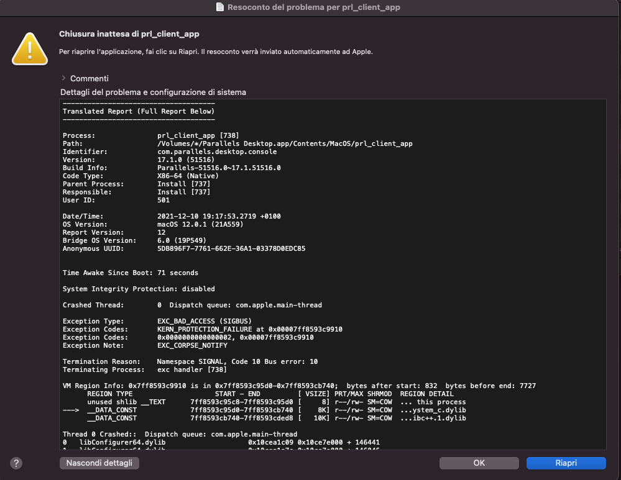Click the process value 'prl_client_app [738]'

point(198,135)
